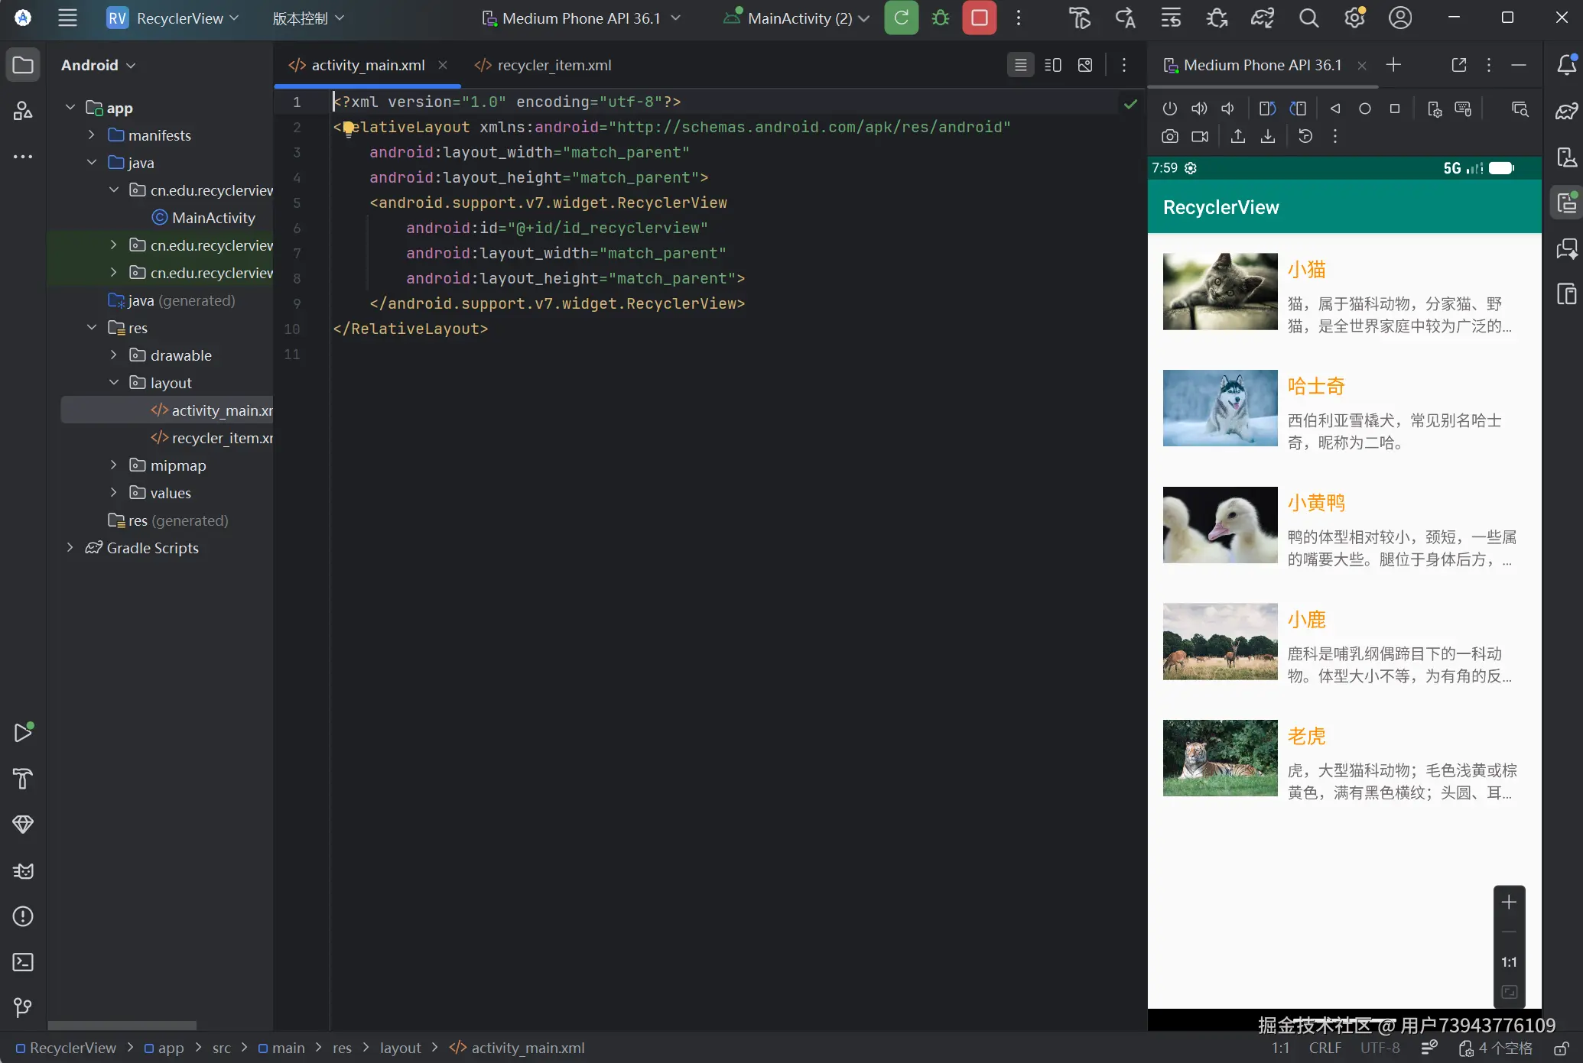Click the 老虎 tiger thumbnail in emulator
1583x1063 pixels.
click(x=1220, y=758)
